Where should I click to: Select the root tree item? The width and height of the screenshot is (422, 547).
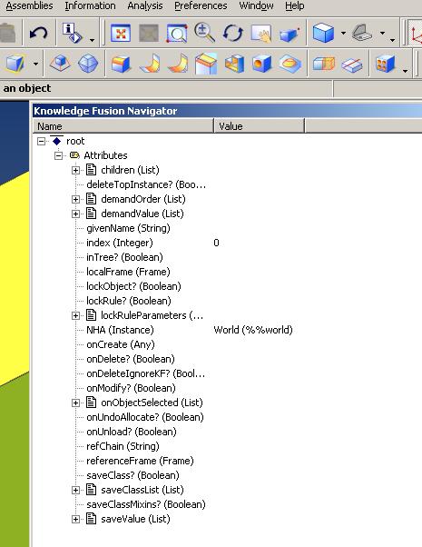(75, 141)
